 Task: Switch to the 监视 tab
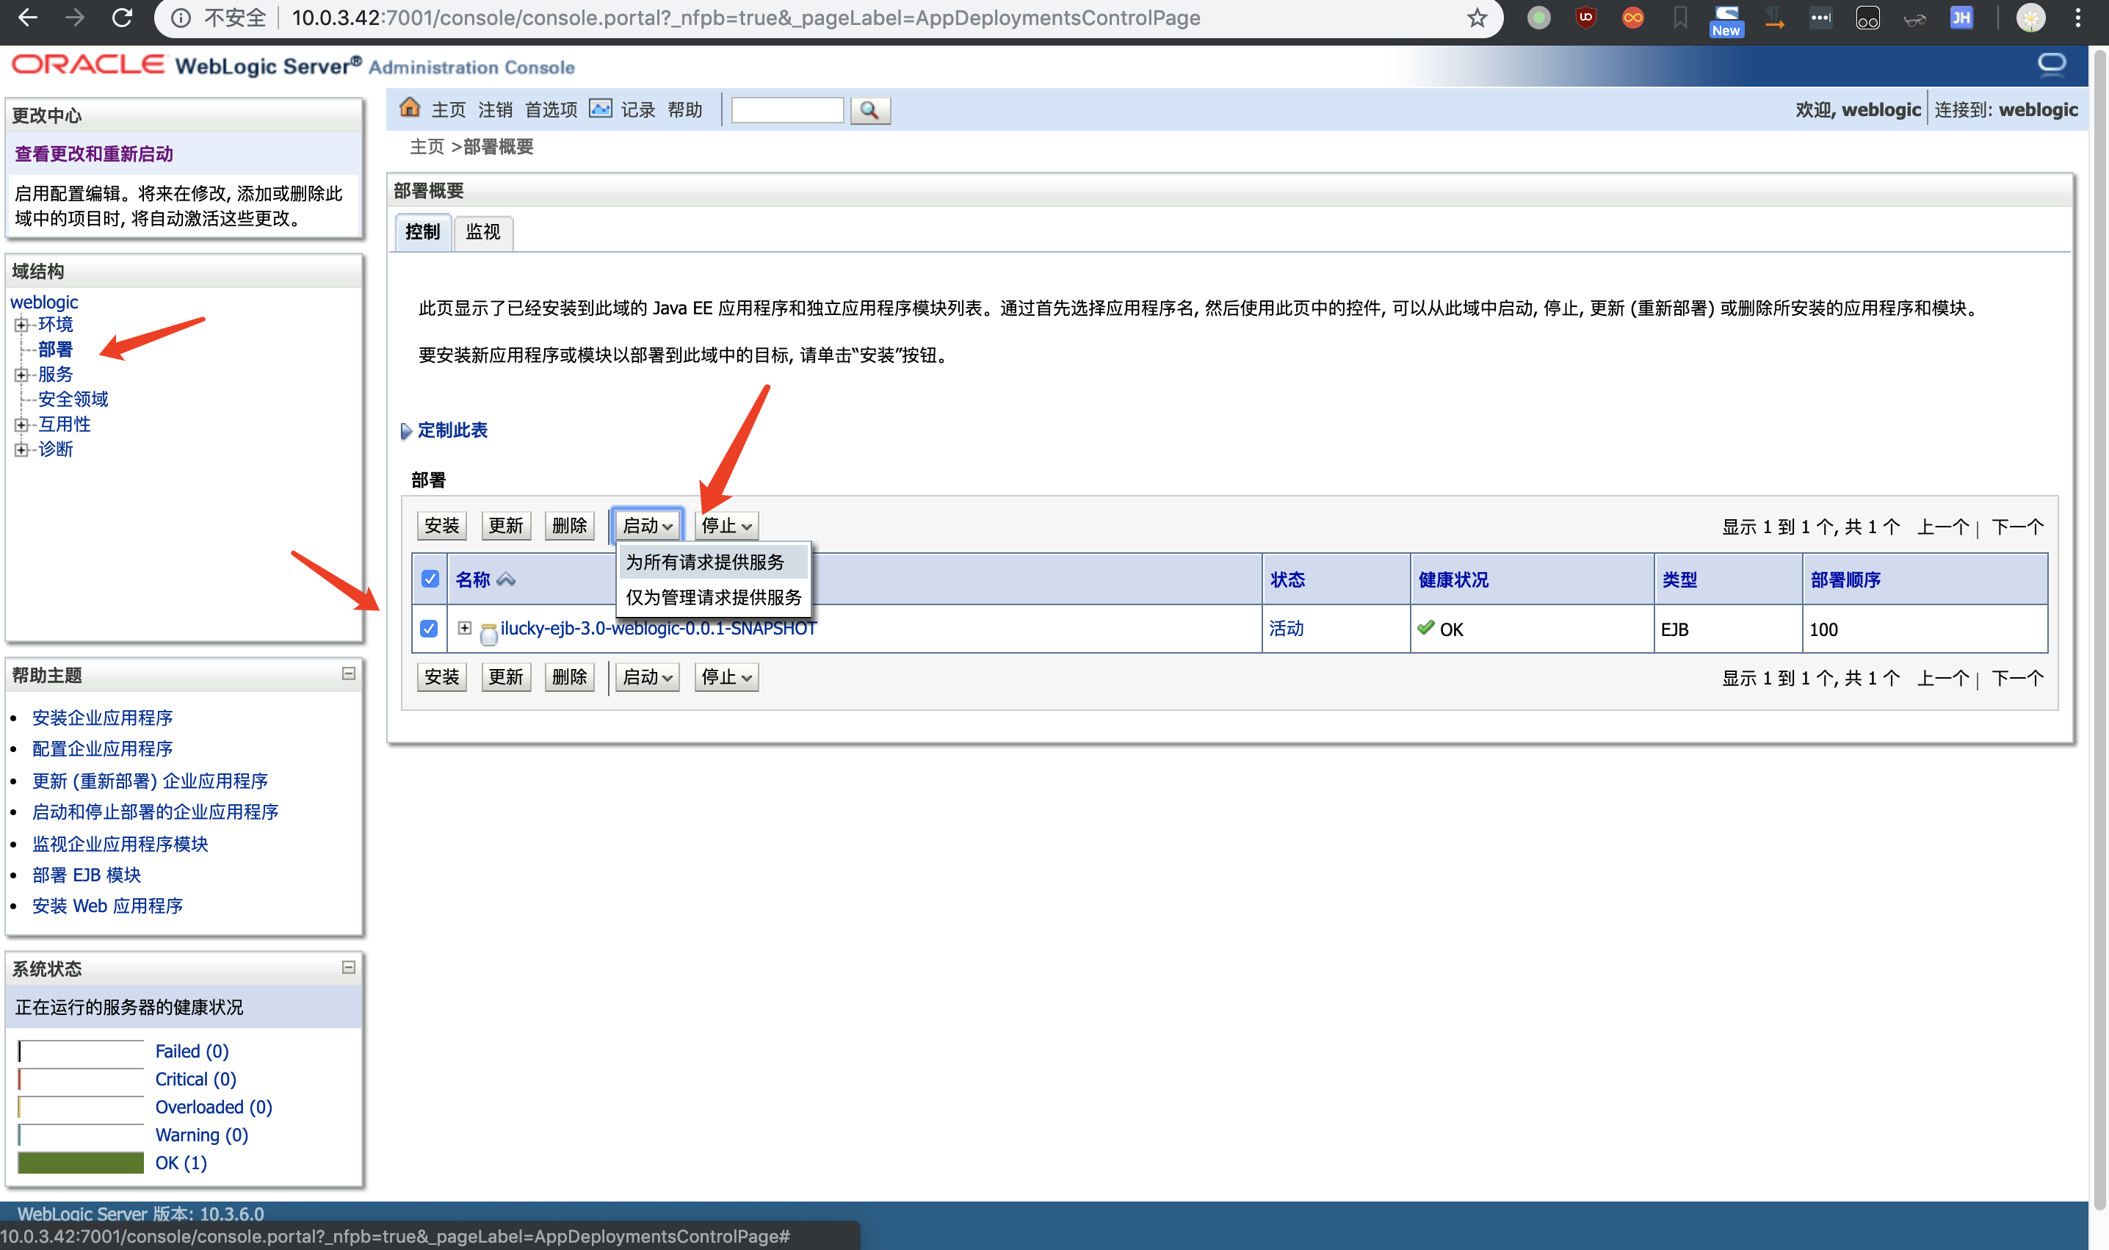(x=482, y=231)
